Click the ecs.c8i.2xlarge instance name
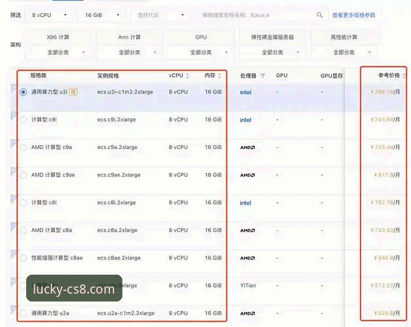 116,203
